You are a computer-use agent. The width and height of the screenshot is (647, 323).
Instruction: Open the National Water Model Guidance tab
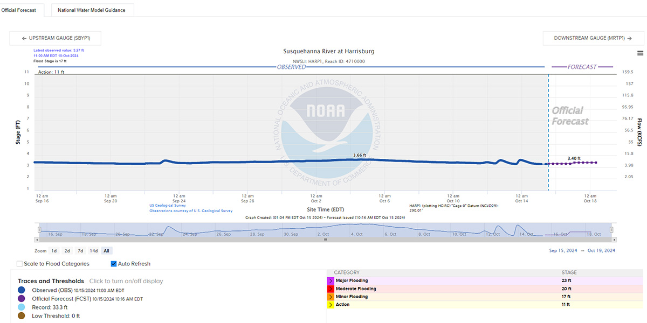[92, 10]
